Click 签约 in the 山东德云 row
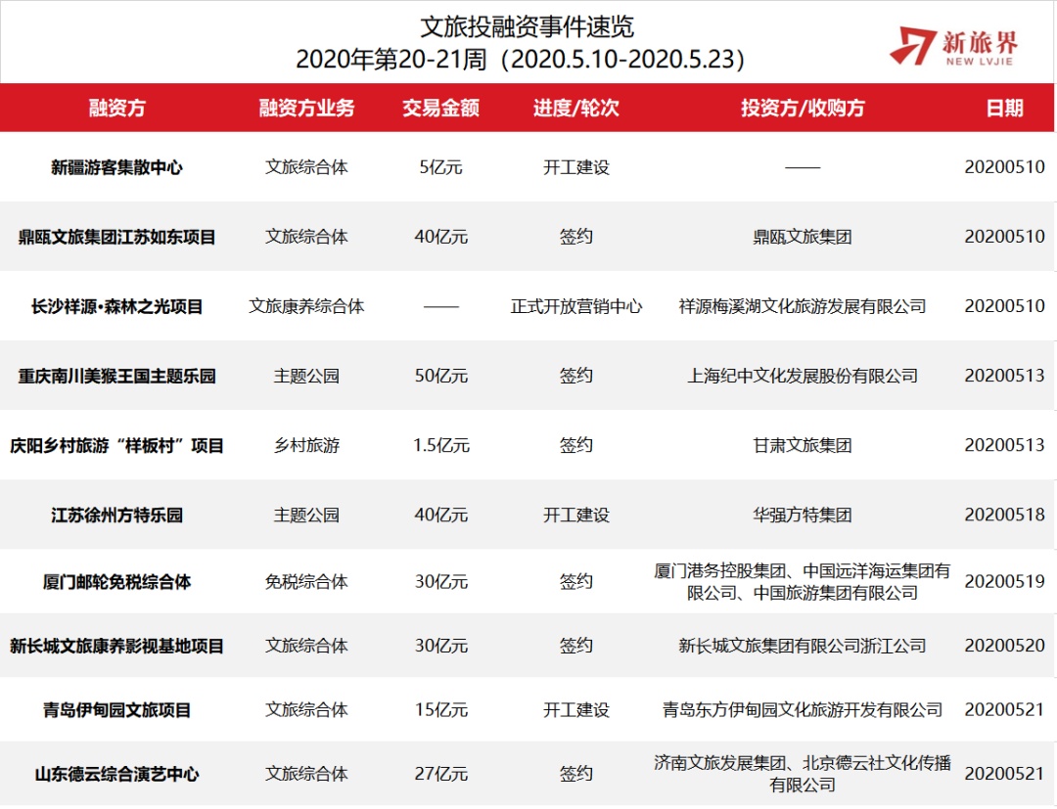This screenshot has height=809, width=1057. pos(575,774)
